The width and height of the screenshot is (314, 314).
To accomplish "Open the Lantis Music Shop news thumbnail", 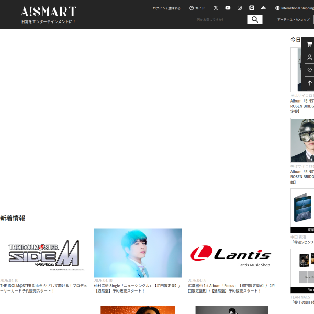I will tap(232, 253).
